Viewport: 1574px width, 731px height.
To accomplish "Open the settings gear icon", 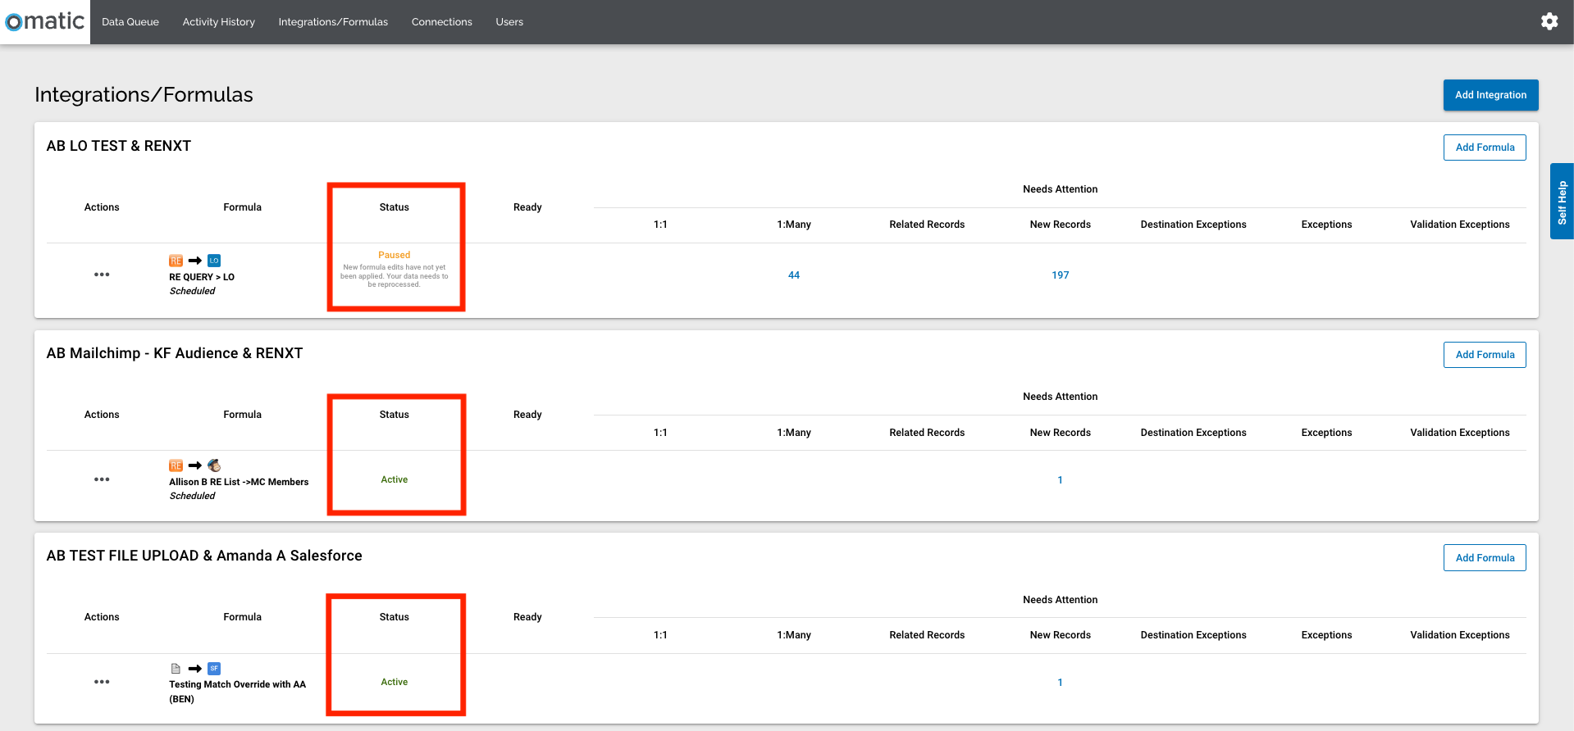I will (1549, 21).
